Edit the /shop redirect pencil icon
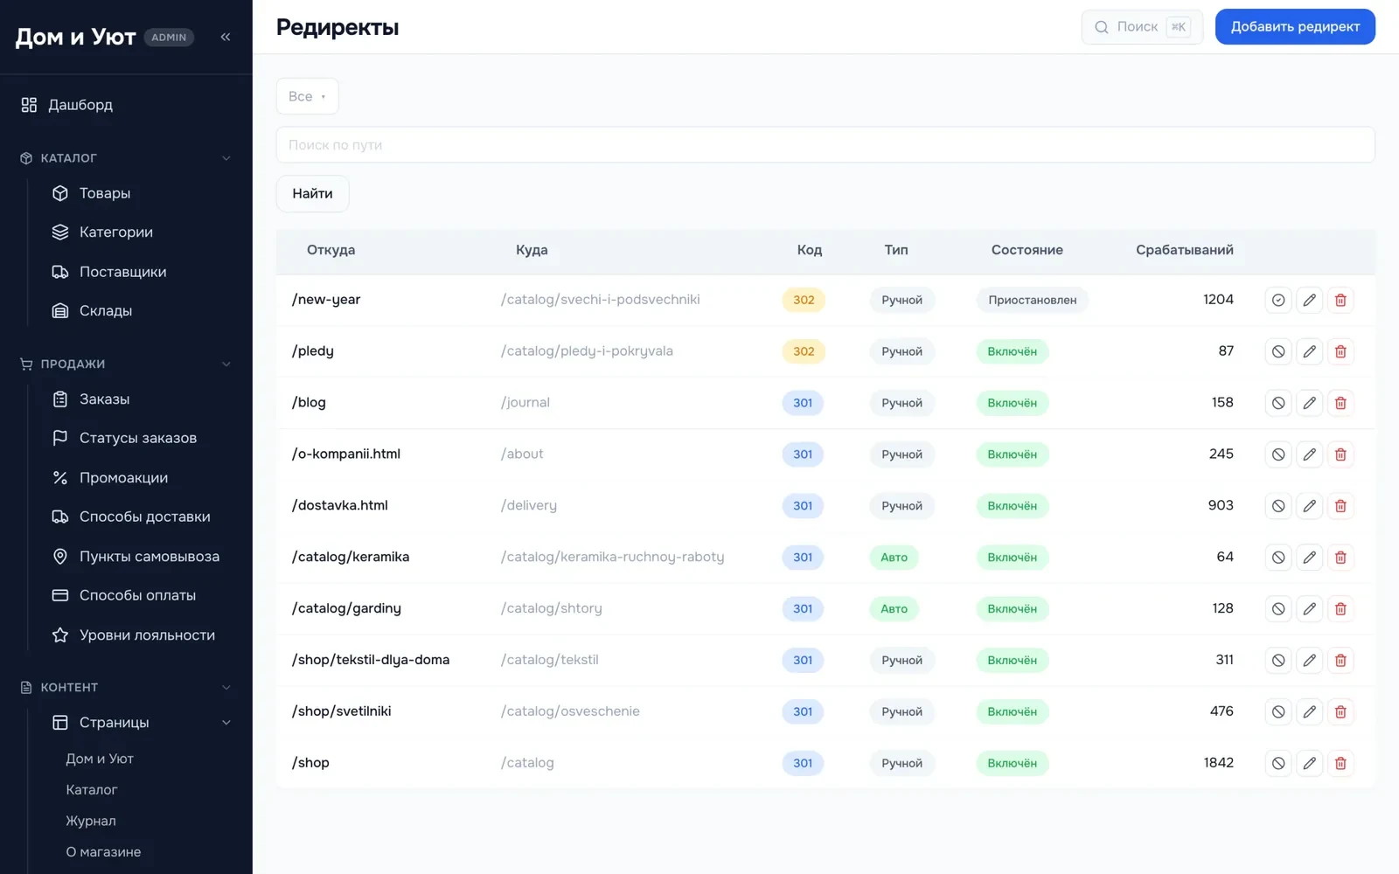 click(x=1309, y=763)
